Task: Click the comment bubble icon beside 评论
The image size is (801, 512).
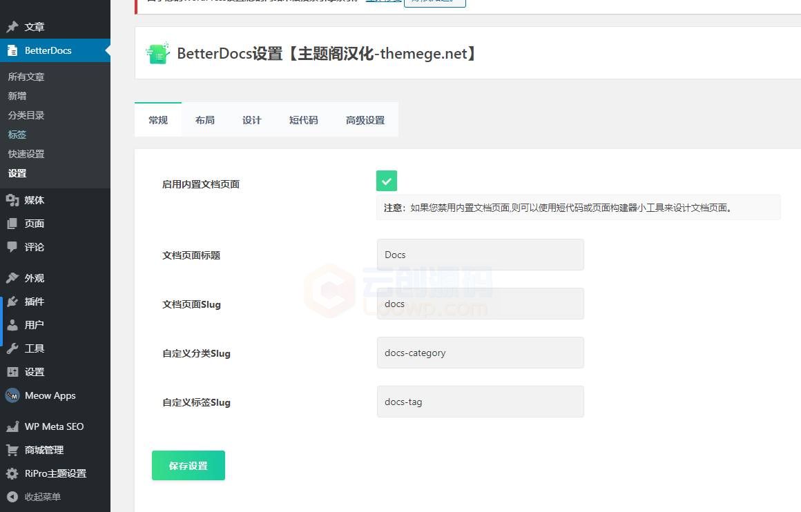Action: (12, 247)
